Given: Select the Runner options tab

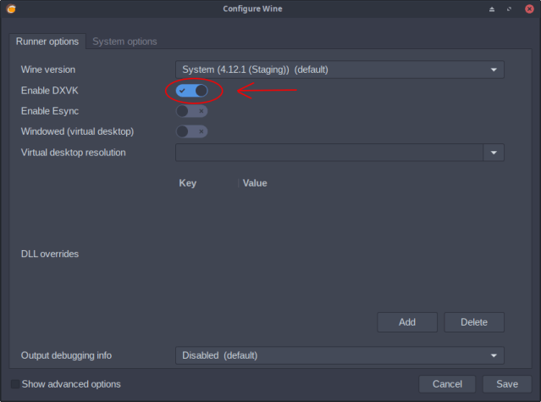Looking at the screenshot, I should pos(47,42).
